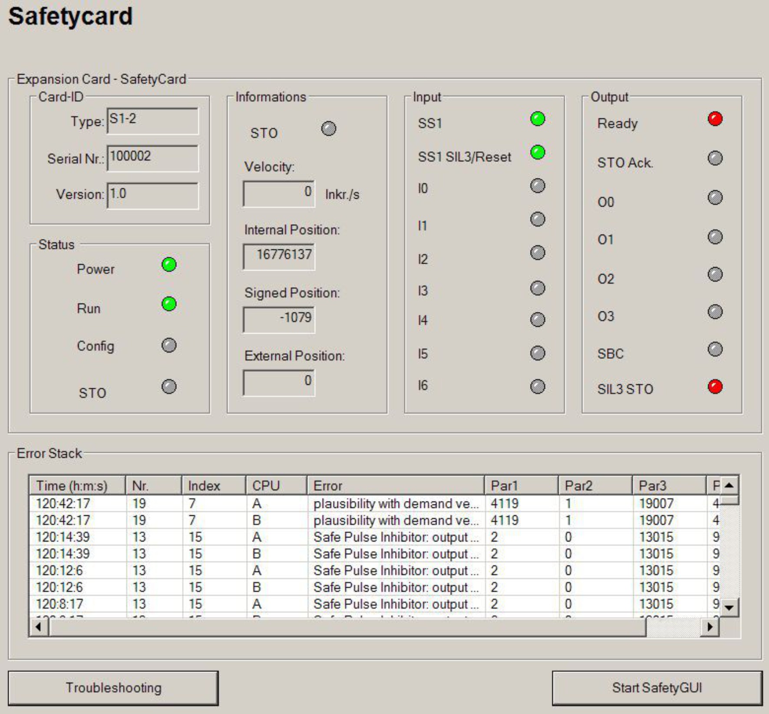Launch Start SafetyGUI button
769x714 pixels.
(657, 688)
